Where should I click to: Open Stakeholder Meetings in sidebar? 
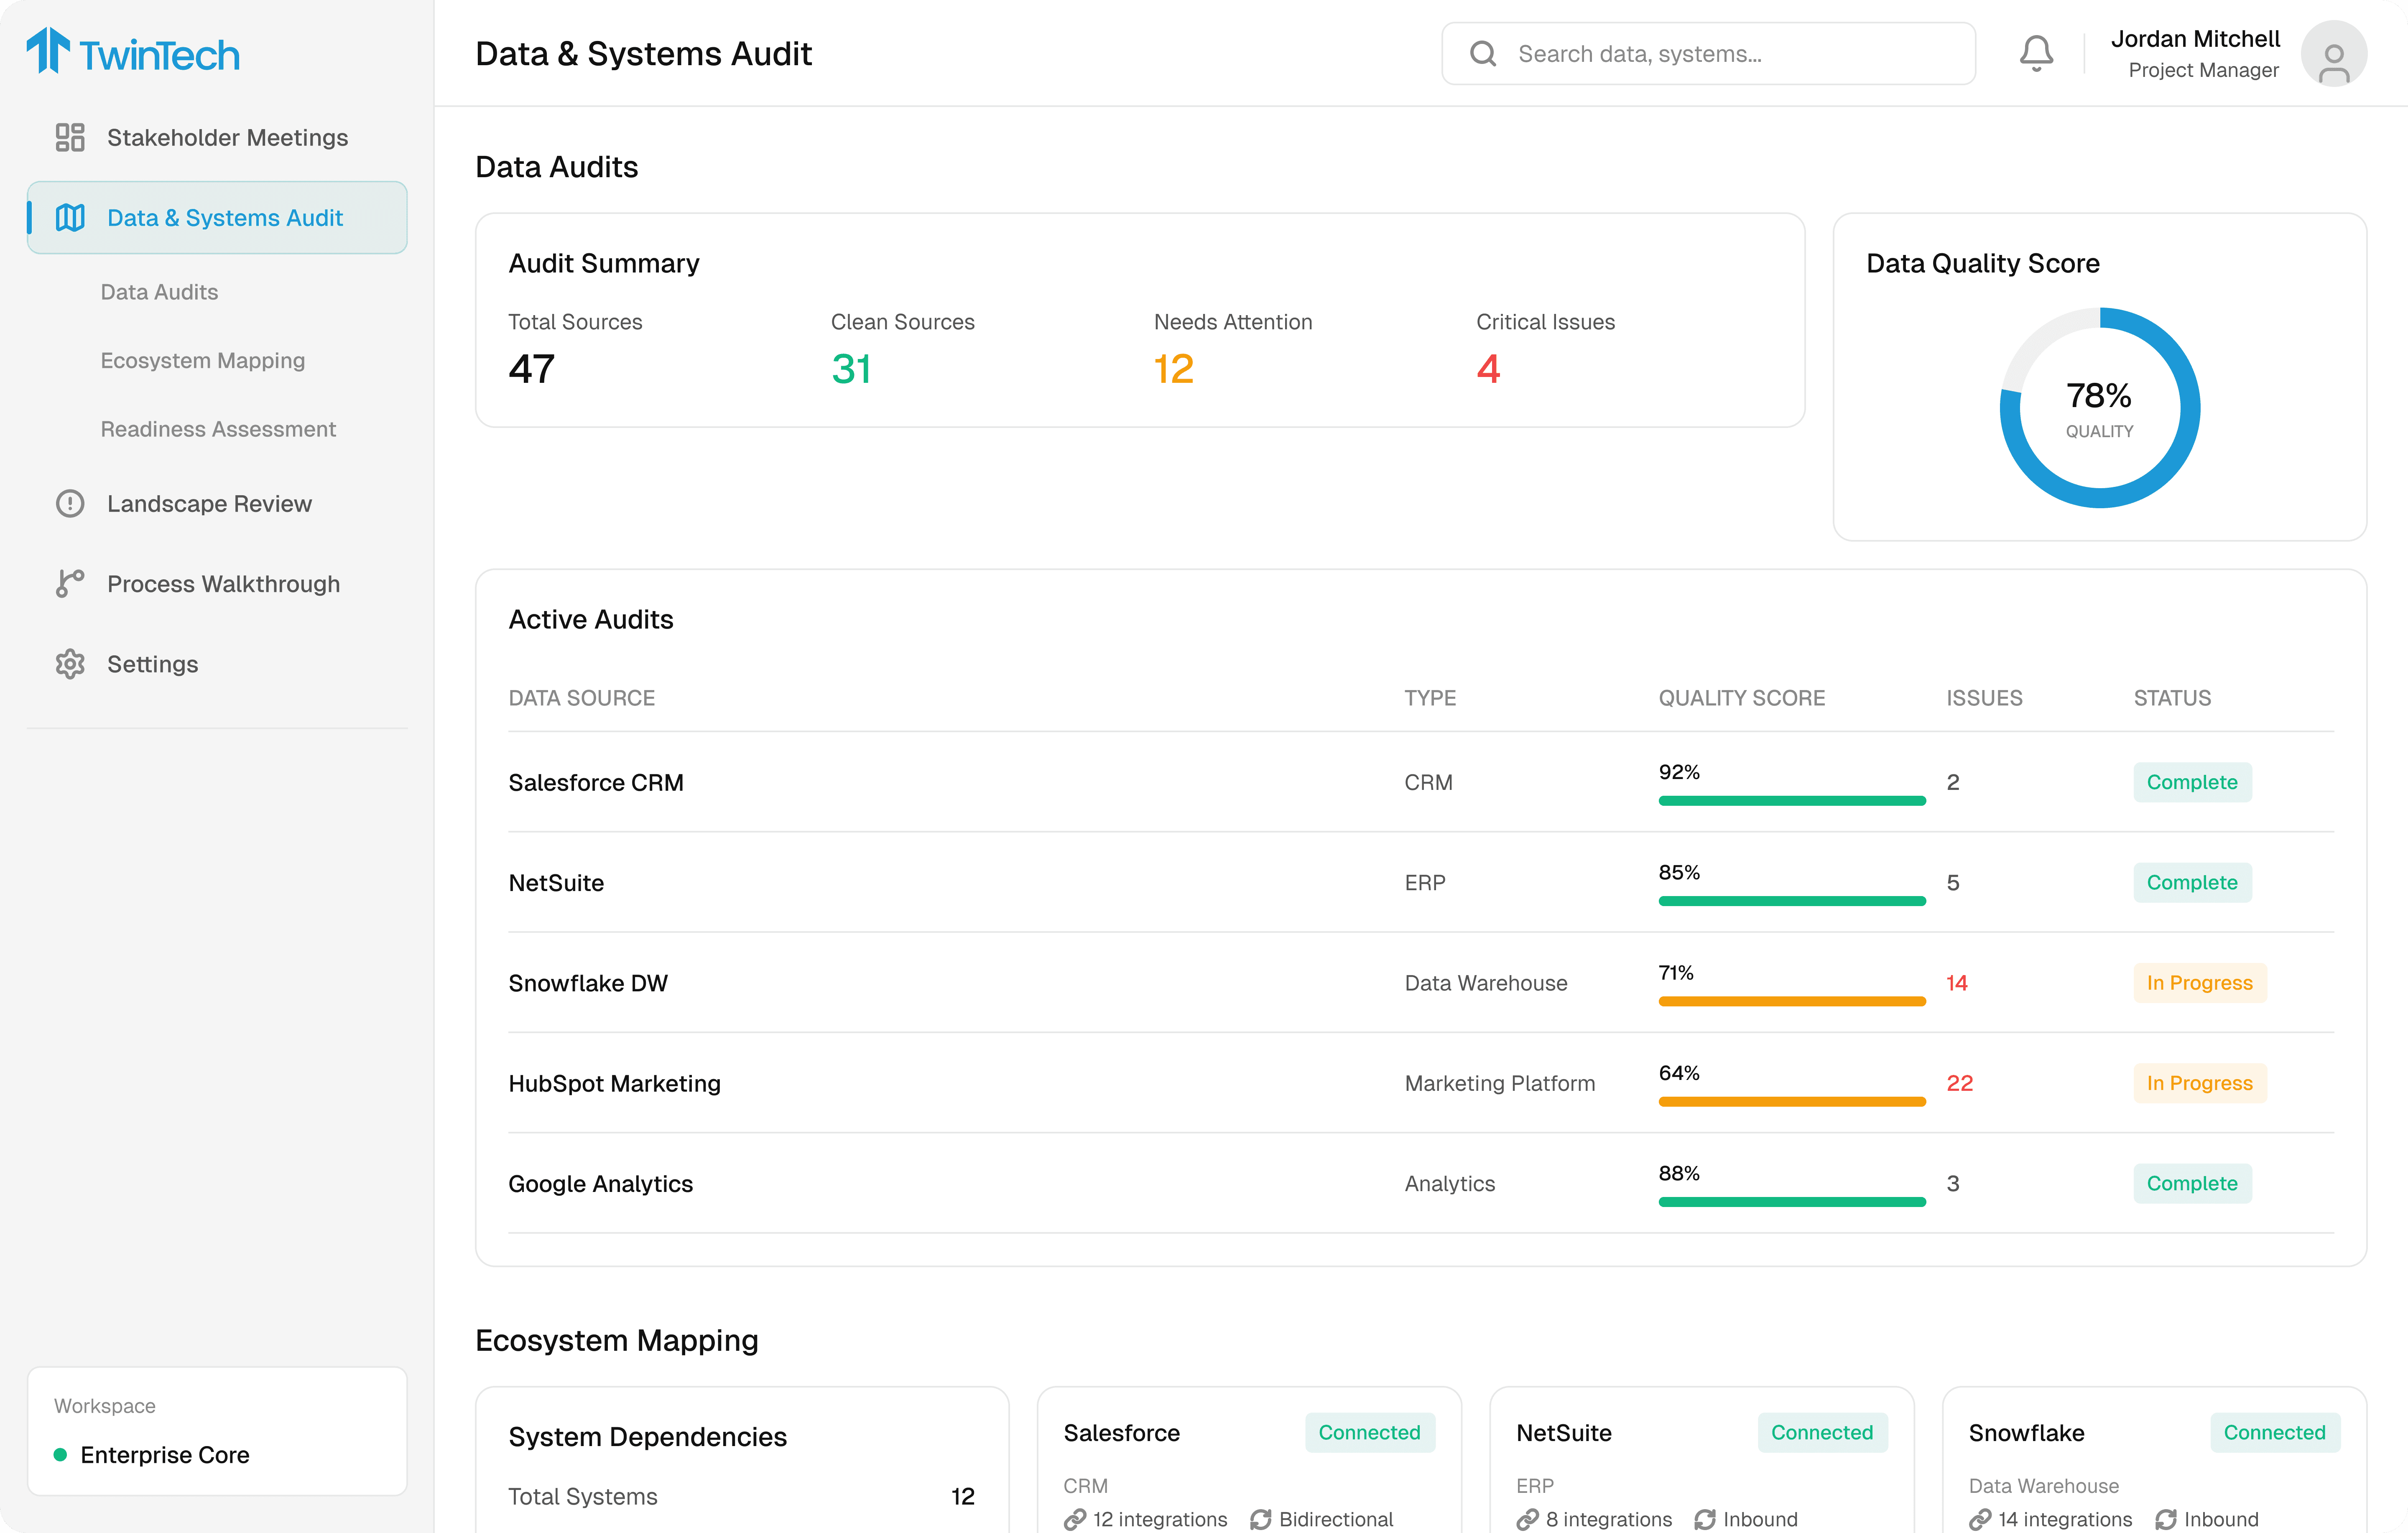coord(217,137)
